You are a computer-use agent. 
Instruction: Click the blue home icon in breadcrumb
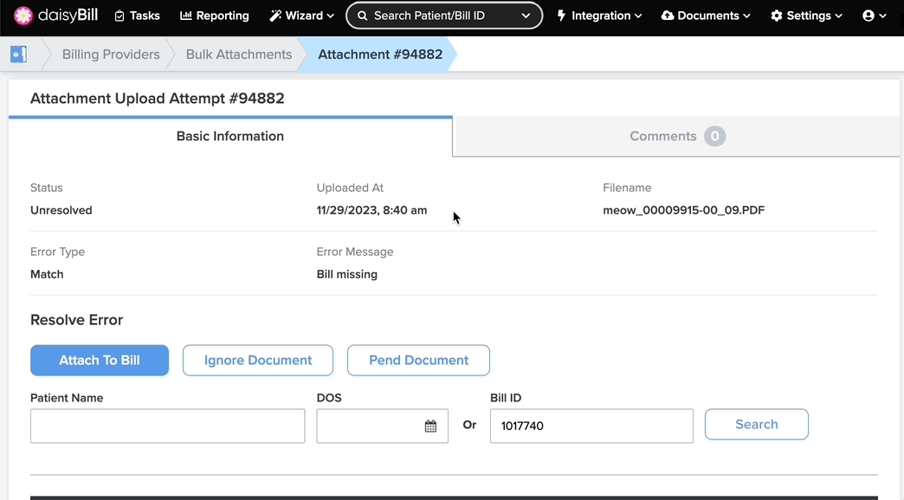[18, 54]
